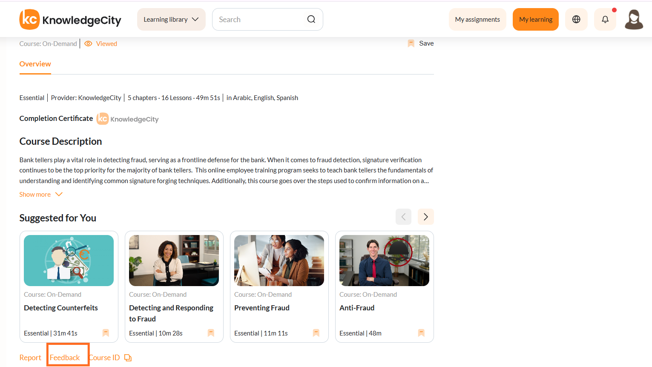Open My assignments

(x=477, y=20)
